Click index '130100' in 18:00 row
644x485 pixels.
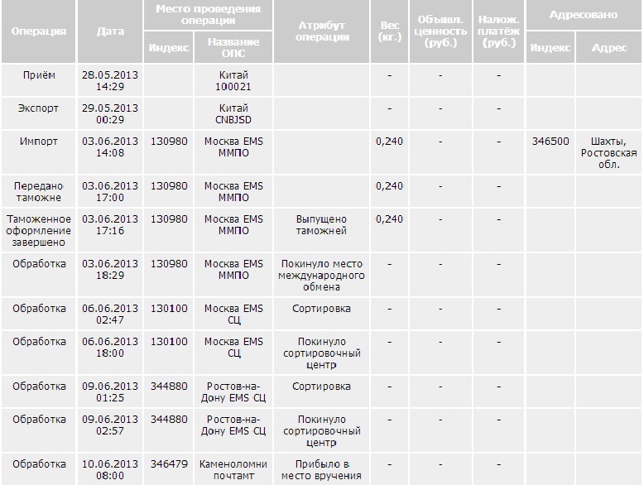click(169, 342)
